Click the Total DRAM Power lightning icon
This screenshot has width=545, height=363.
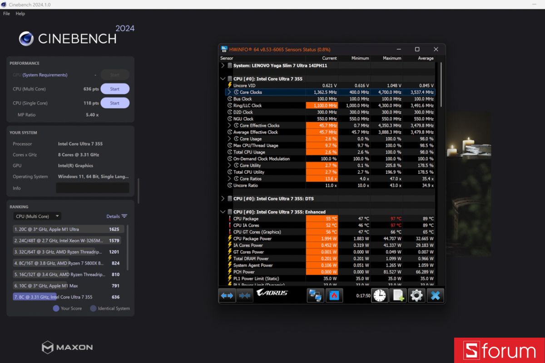[x=230, y=259]
